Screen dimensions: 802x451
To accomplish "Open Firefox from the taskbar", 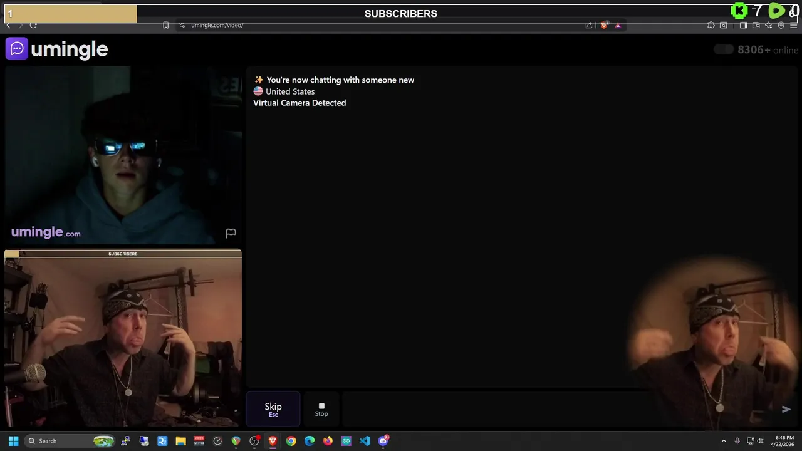I will coord(328,441).
